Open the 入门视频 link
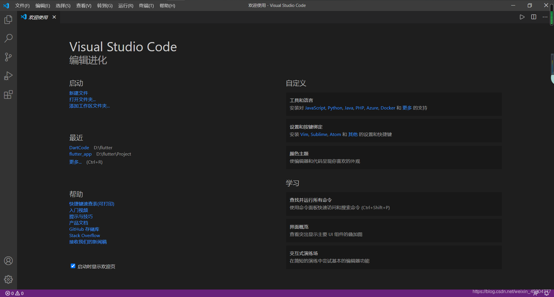554x297 pixels. coord(78,210)
